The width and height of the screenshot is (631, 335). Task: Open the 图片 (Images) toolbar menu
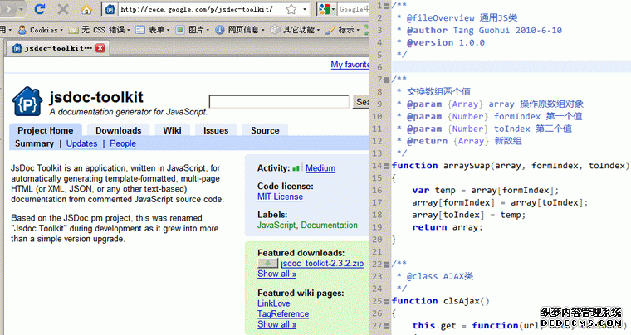[x=197, y=29]
